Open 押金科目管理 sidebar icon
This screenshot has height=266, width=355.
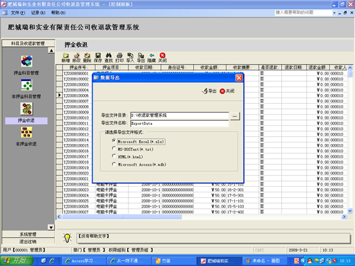(x=27, y=61)
